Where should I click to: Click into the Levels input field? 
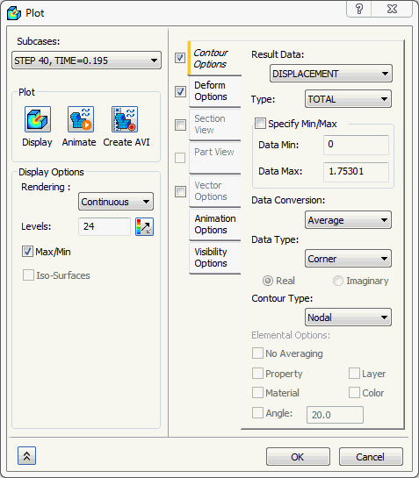coord(105,226)
